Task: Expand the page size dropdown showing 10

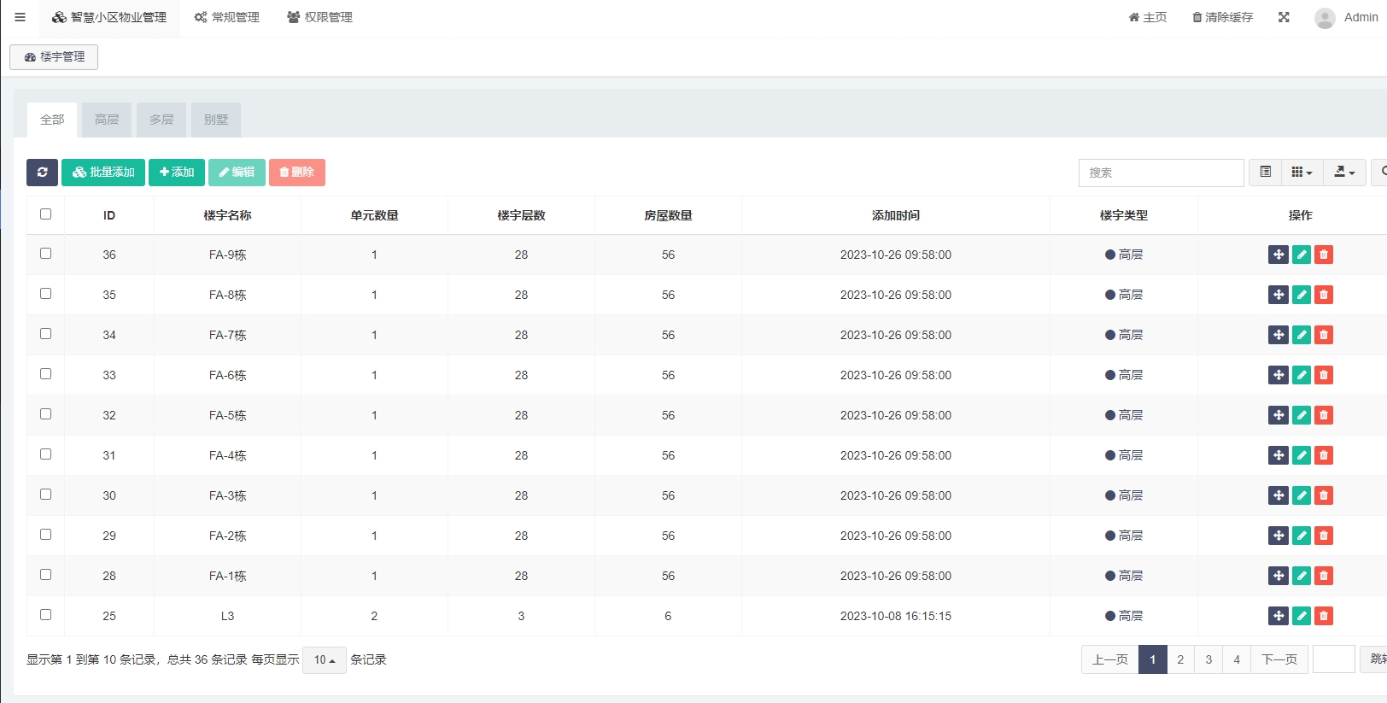Action: tap(324, 660)
